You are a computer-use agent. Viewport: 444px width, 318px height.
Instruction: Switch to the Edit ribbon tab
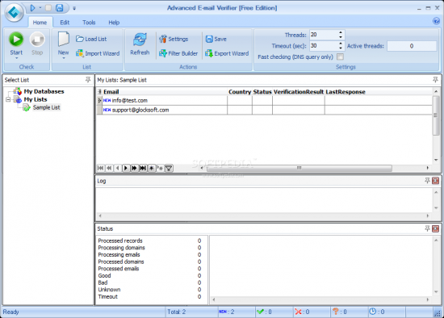[x=65, y=23]
